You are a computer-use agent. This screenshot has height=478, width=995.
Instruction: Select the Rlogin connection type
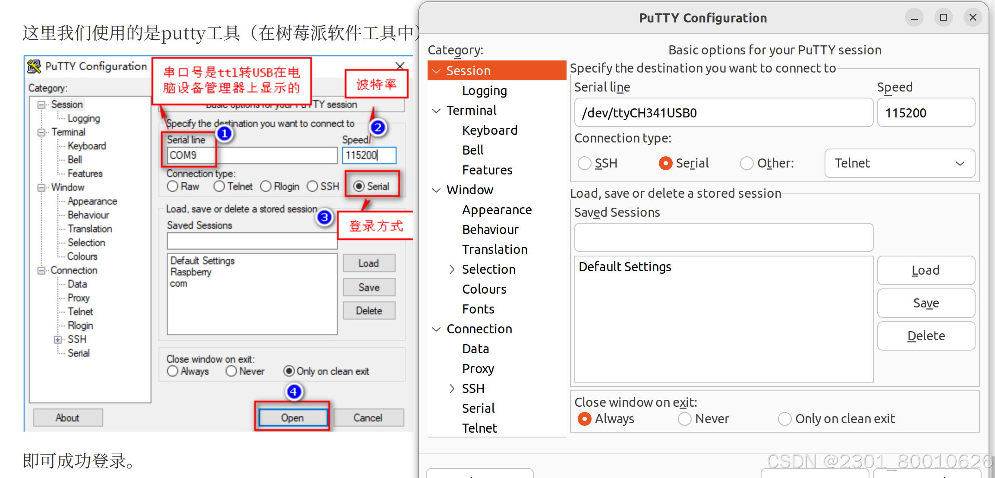266,186
